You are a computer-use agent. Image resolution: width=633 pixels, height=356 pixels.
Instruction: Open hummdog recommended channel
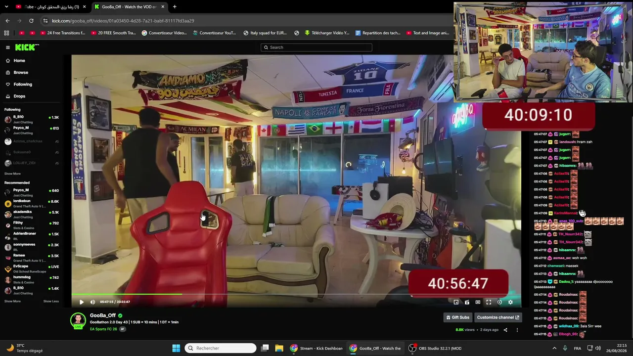point(32,279)
